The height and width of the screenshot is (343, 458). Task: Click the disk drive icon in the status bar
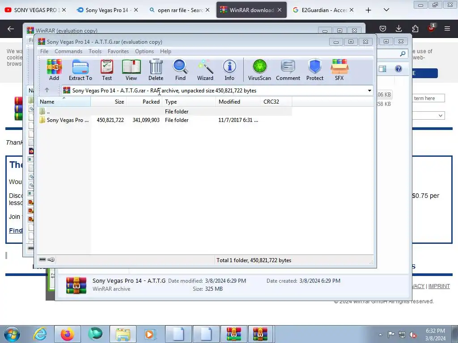[42, 259]
